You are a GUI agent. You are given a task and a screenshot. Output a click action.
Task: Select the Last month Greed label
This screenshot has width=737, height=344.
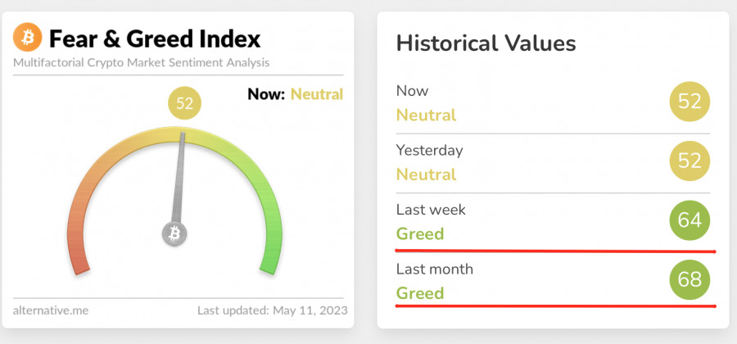[420, 292]
